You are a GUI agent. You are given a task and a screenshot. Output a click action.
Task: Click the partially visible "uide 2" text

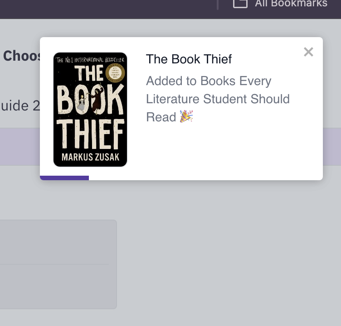20,105
